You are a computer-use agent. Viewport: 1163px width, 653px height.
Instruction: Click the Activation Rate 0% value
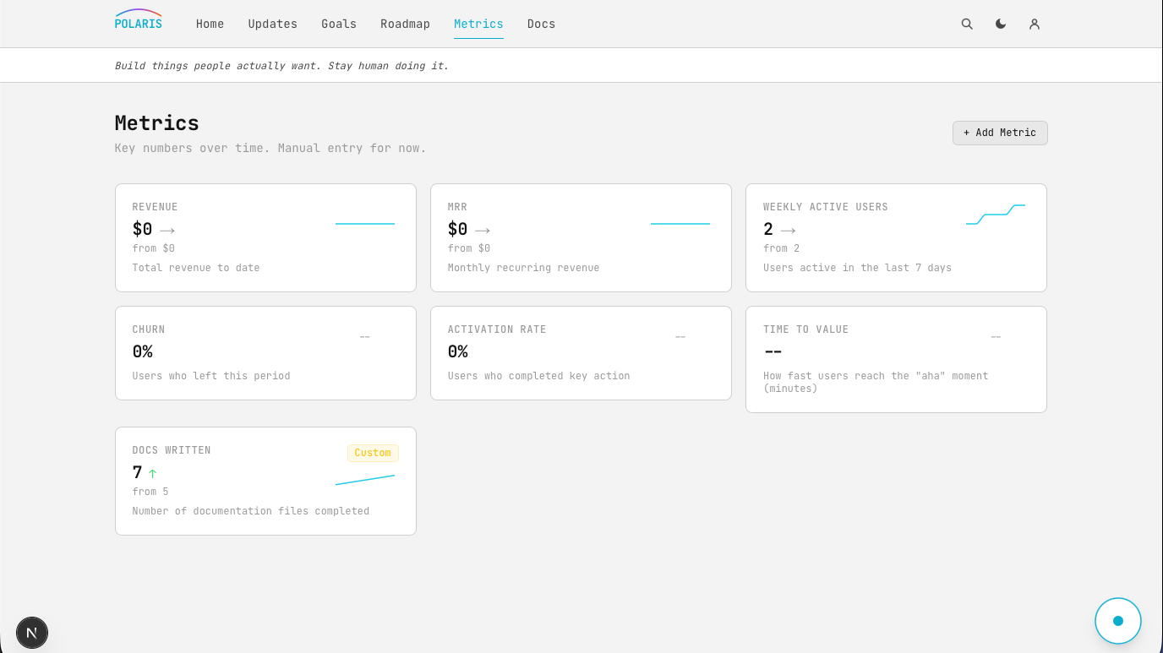point(457,351)
